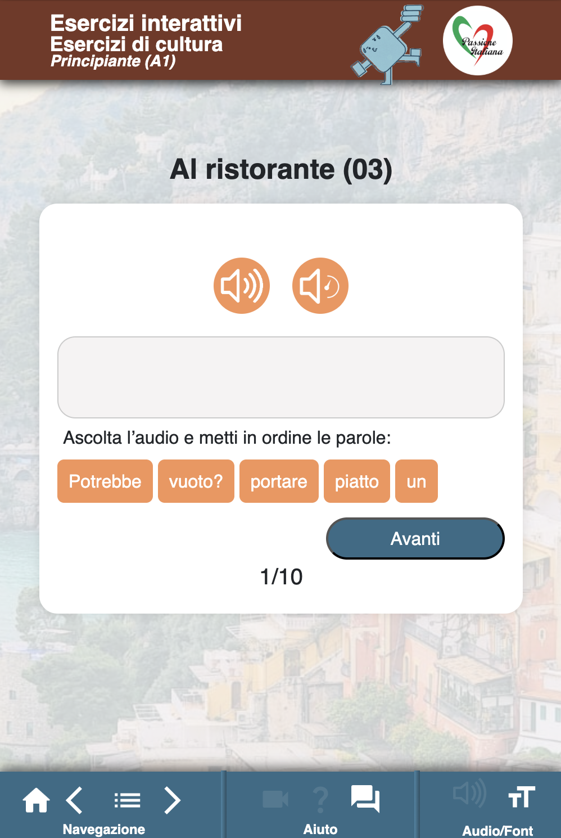Open the exercise list menu icon

(x=127, y=800)
